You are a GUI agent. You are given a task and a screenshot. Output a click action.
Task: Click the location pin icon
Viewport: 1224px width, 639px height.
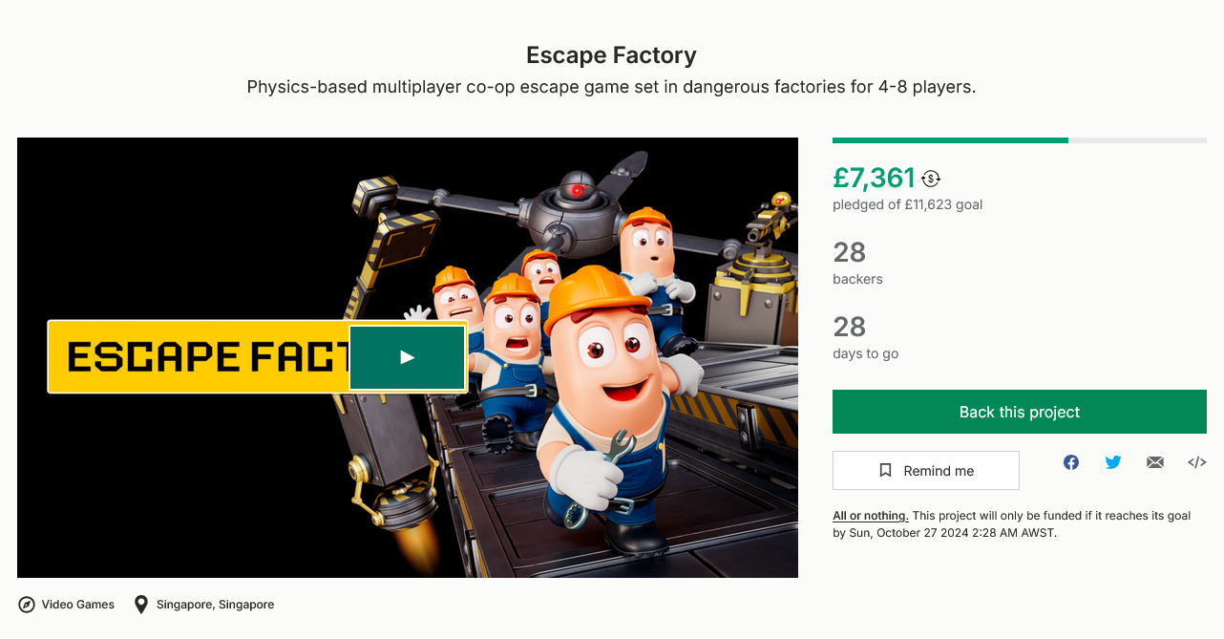click(141, 605)
